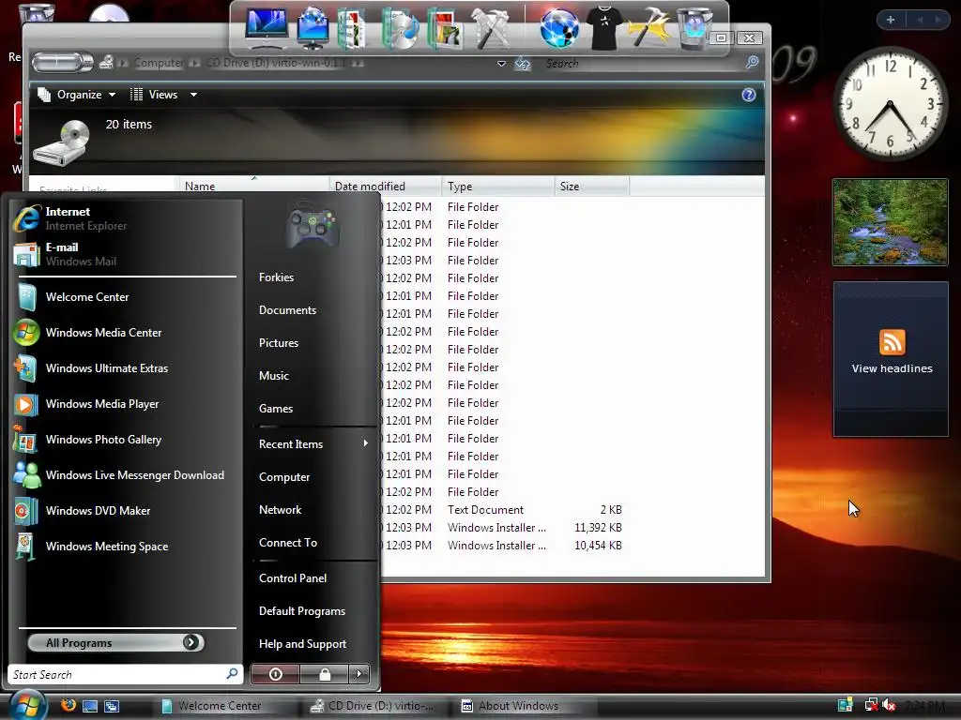Sort by the Type column header
The image size is (961, 720).
pos(497,187)
